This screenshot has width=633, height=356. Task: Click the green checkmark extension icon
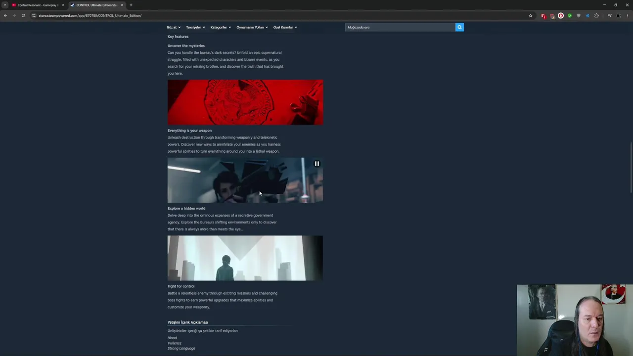click(x=570, y=15)
